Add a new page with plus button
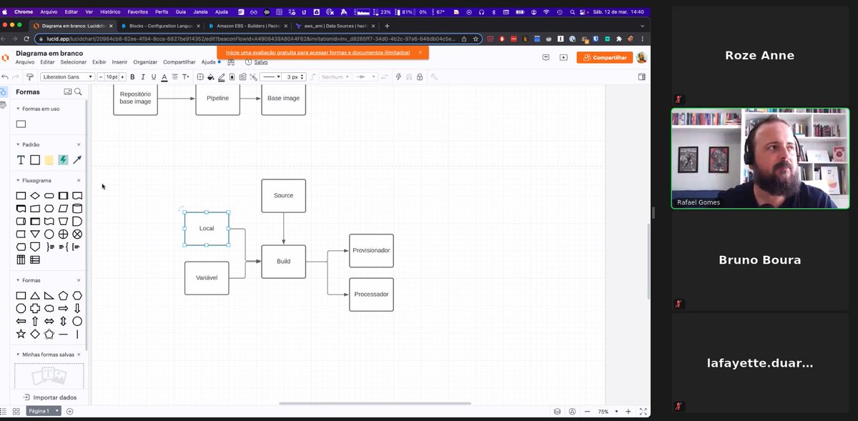This screenshot has height=421, width=858. coord(69,412)
